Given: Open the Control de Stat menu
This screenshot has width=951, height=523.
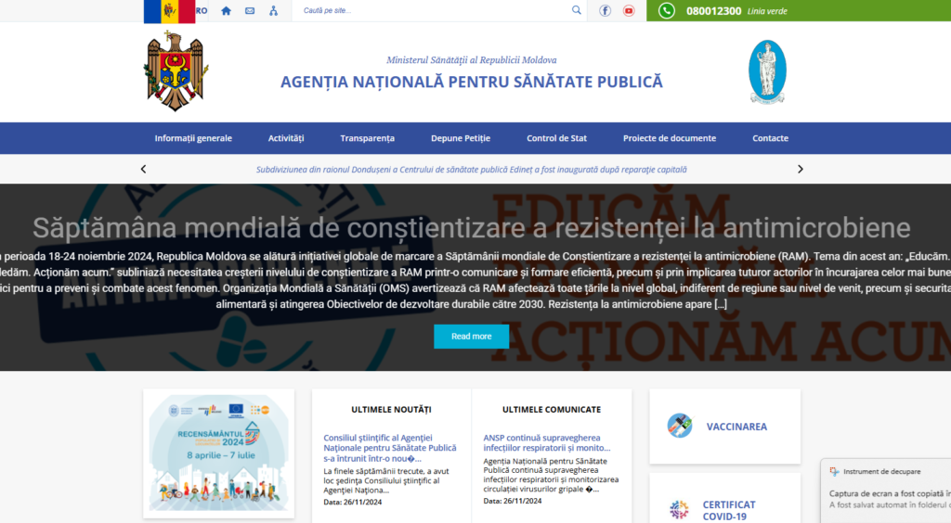Looking at the screenshot, I should click(x=557, y=138).
